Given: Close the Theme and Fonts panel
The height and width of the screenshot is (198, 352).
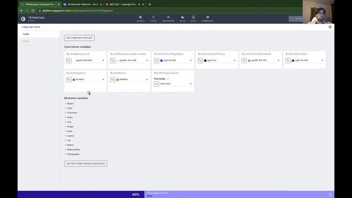Looking at the screenshot, I should click(330, 27).
